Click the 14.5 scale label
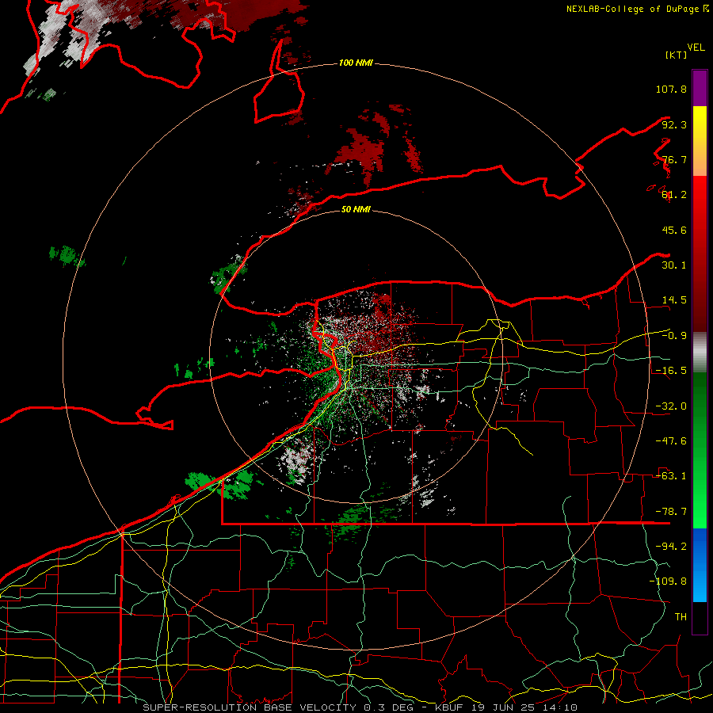Screen dimensions: 713x713 coord(674,300)
